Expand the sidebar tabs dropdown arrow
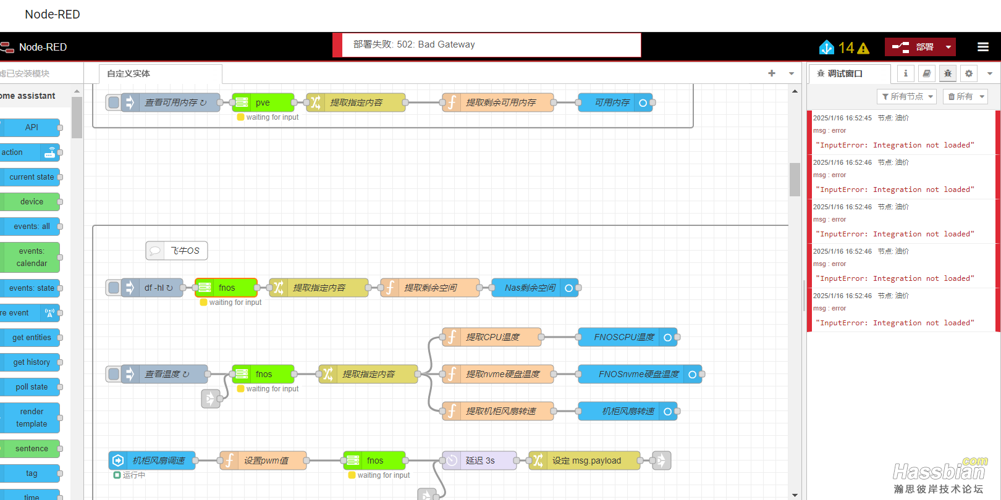Image resolution: width=1001 pixels, height=500 pixels. (x=990, y=73)
